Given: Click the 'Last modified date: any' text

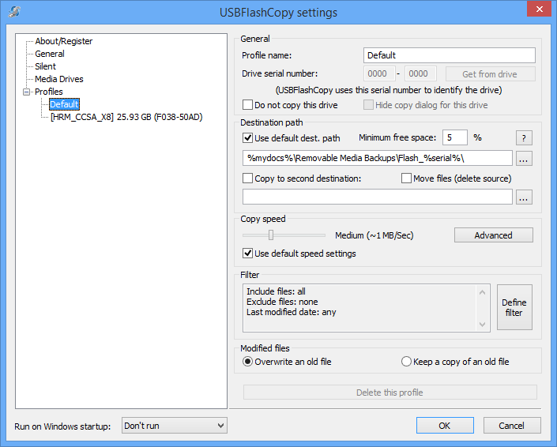Looking at the screenshot, I should point(292,312).
